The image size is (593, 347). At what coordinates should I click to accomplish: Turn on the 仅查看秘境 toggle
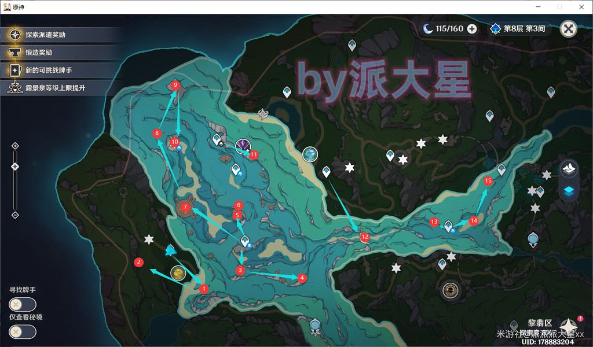[x=22, y=331]
